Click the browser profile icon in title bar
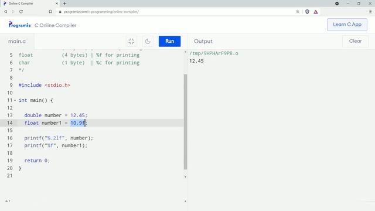Screen dimensions: 375x211 pos(337,4)
